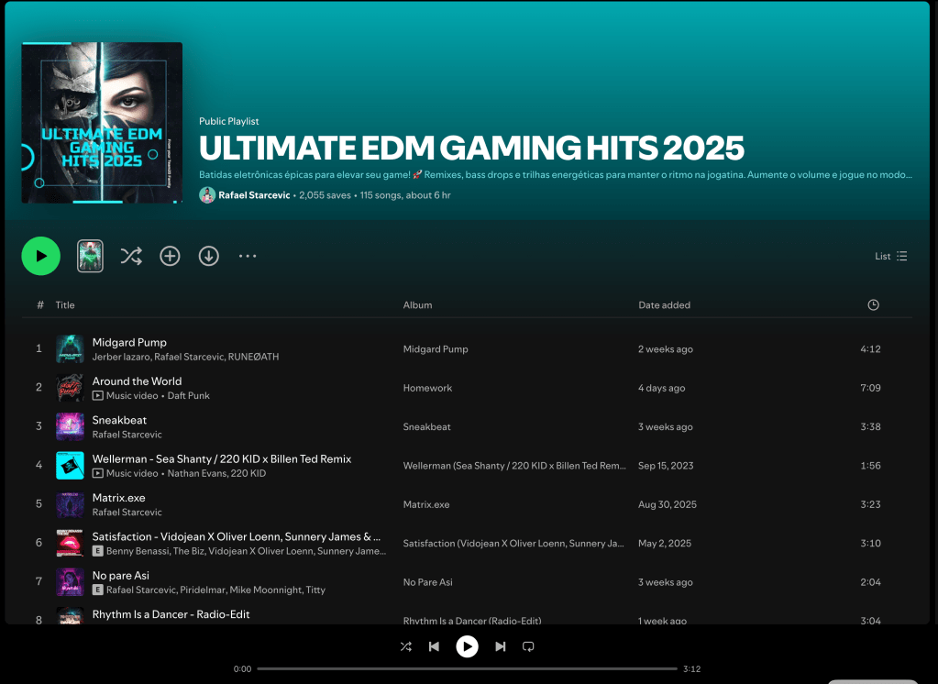The image size is (938, 684).
Task: Select the Midgard Pump track title
Action: point(129,342)
